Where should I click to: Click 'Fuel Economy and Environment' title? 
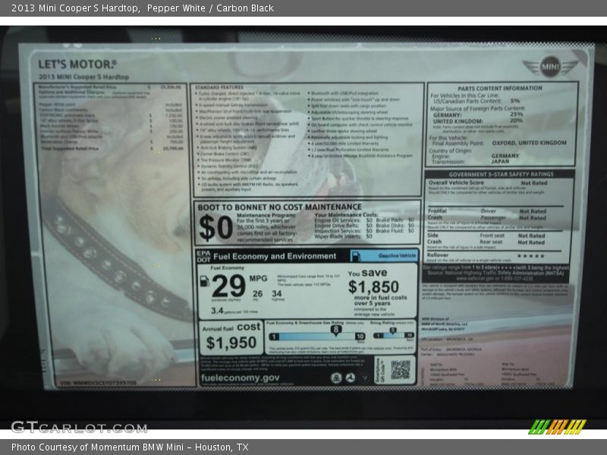(275, 256)
